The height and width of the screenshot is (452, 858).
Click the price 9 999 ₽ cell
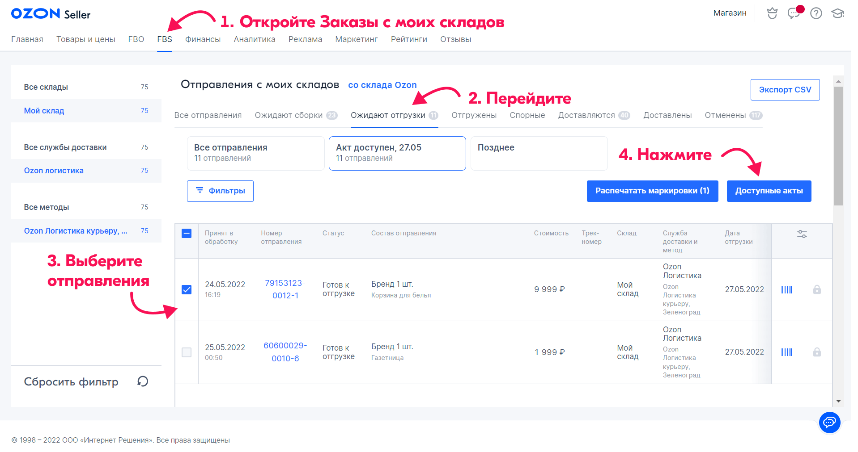tap(549, 289)
